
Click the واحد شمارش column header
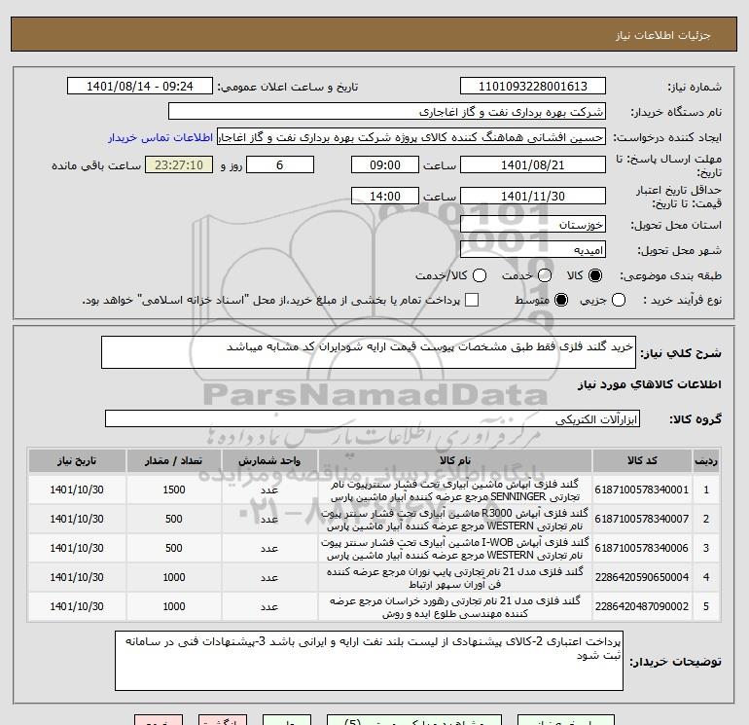[x=269, y=460]
